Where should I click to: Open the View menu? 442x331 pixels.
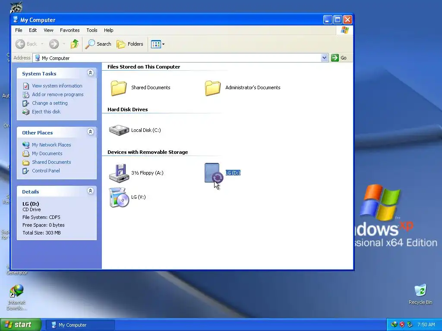48,30
